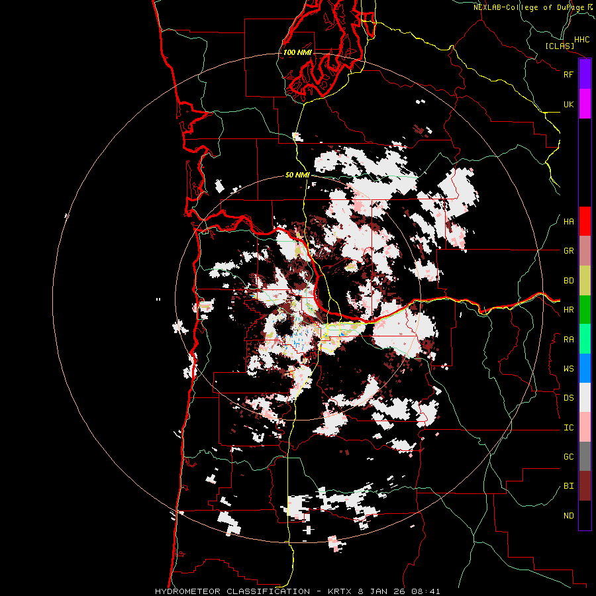
Task: Click the HA red legend swatch
Action: [585, 221]
